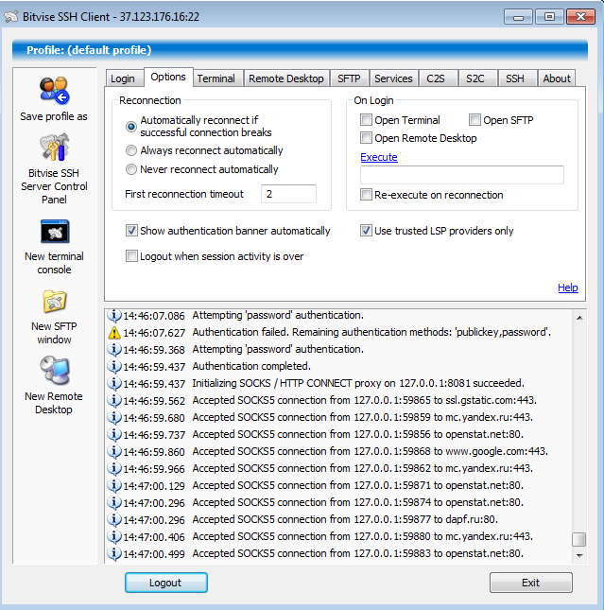This screenshot has width=604, height=610.
Task: Select log line for openstat.net from port 59856
Action: tap(339, 434)
